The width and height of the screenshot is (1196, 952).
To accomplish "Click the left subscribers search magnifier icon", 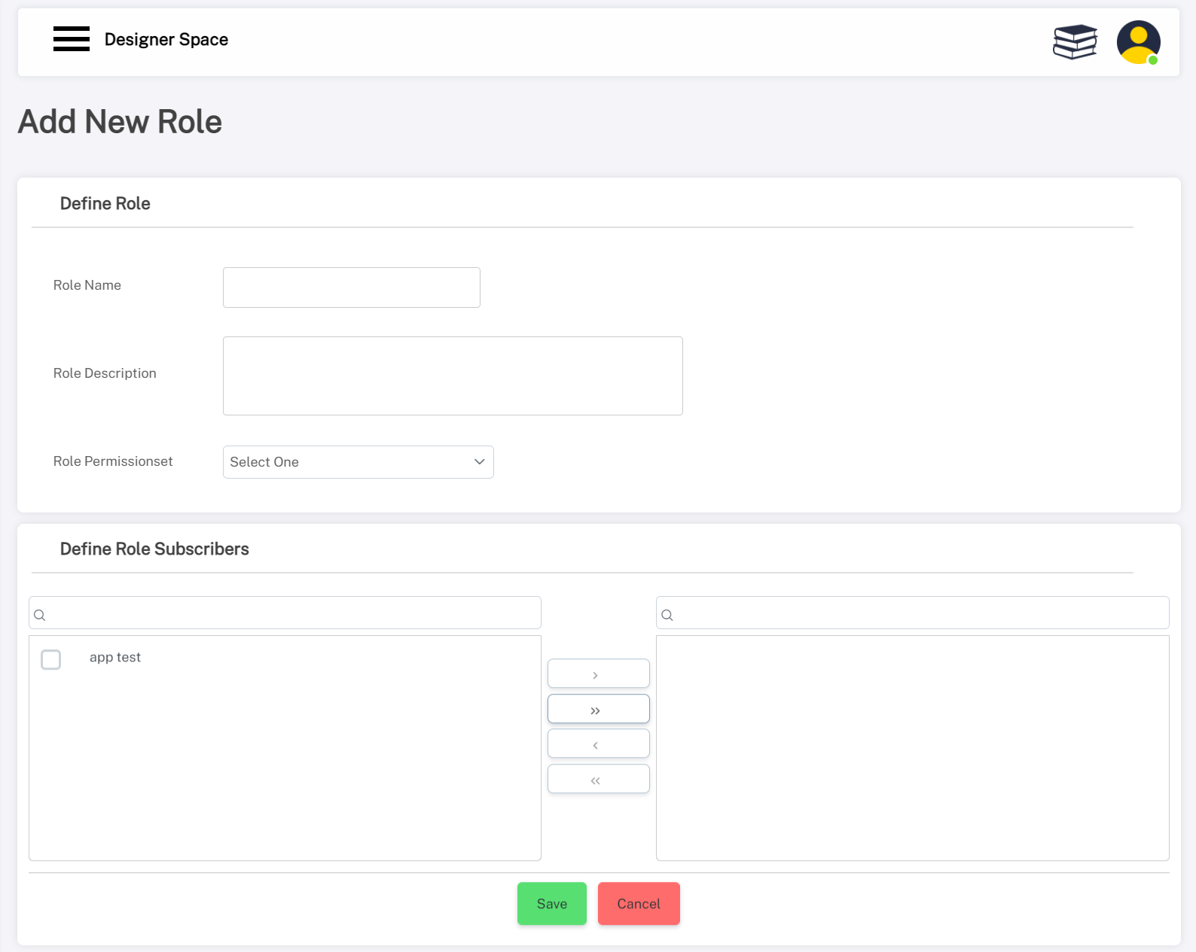I will [40, 615].
